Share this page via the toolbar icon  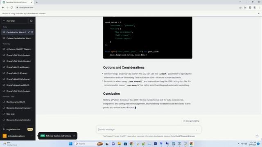point(240,7)
